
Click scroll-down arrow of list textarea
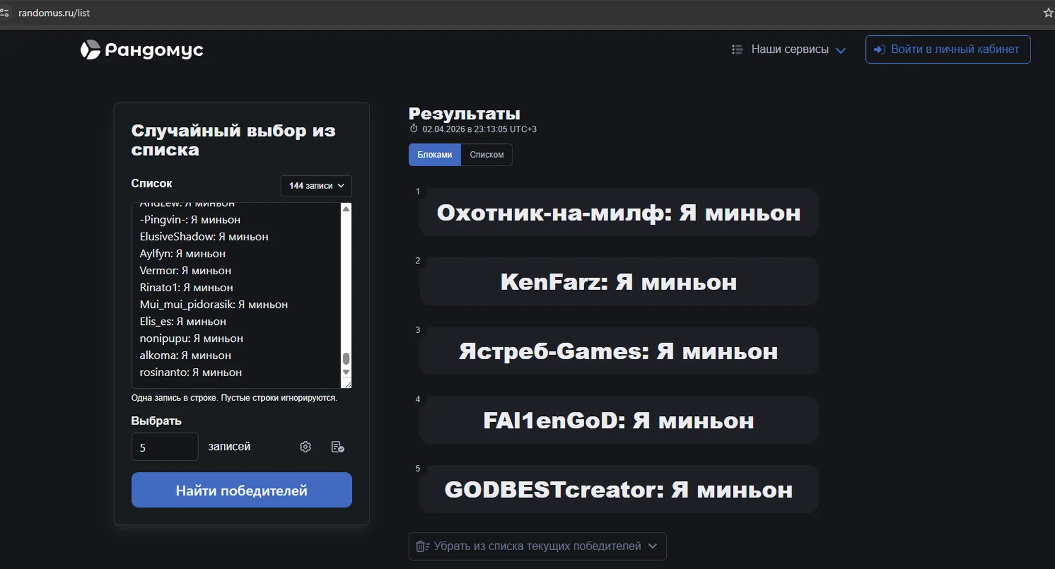pos(346,372)
